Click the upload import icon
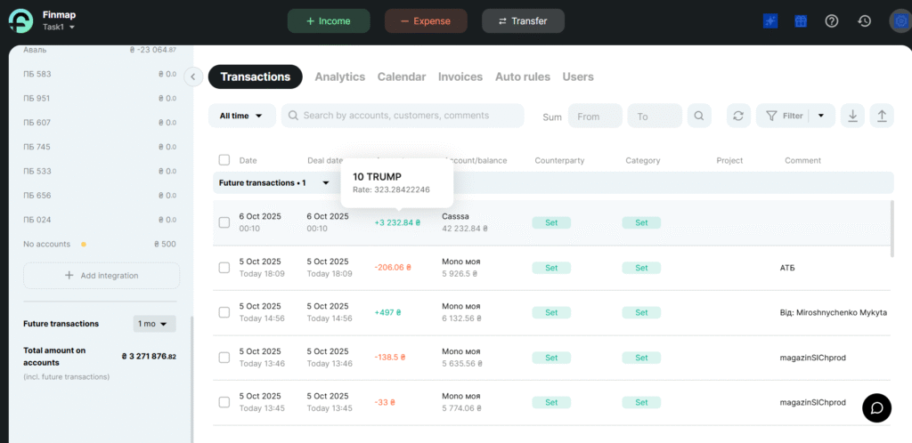Screen dimensions: 912x443 click(882, 116)
